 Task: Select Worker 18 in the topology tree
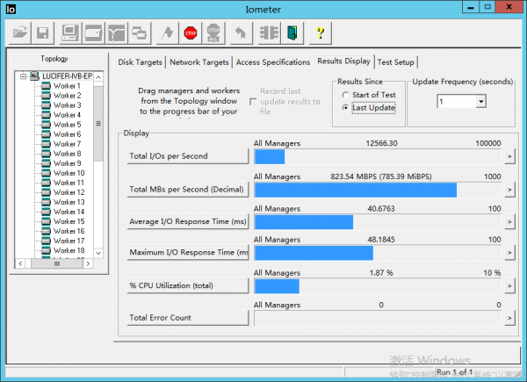tap(69, 250)
